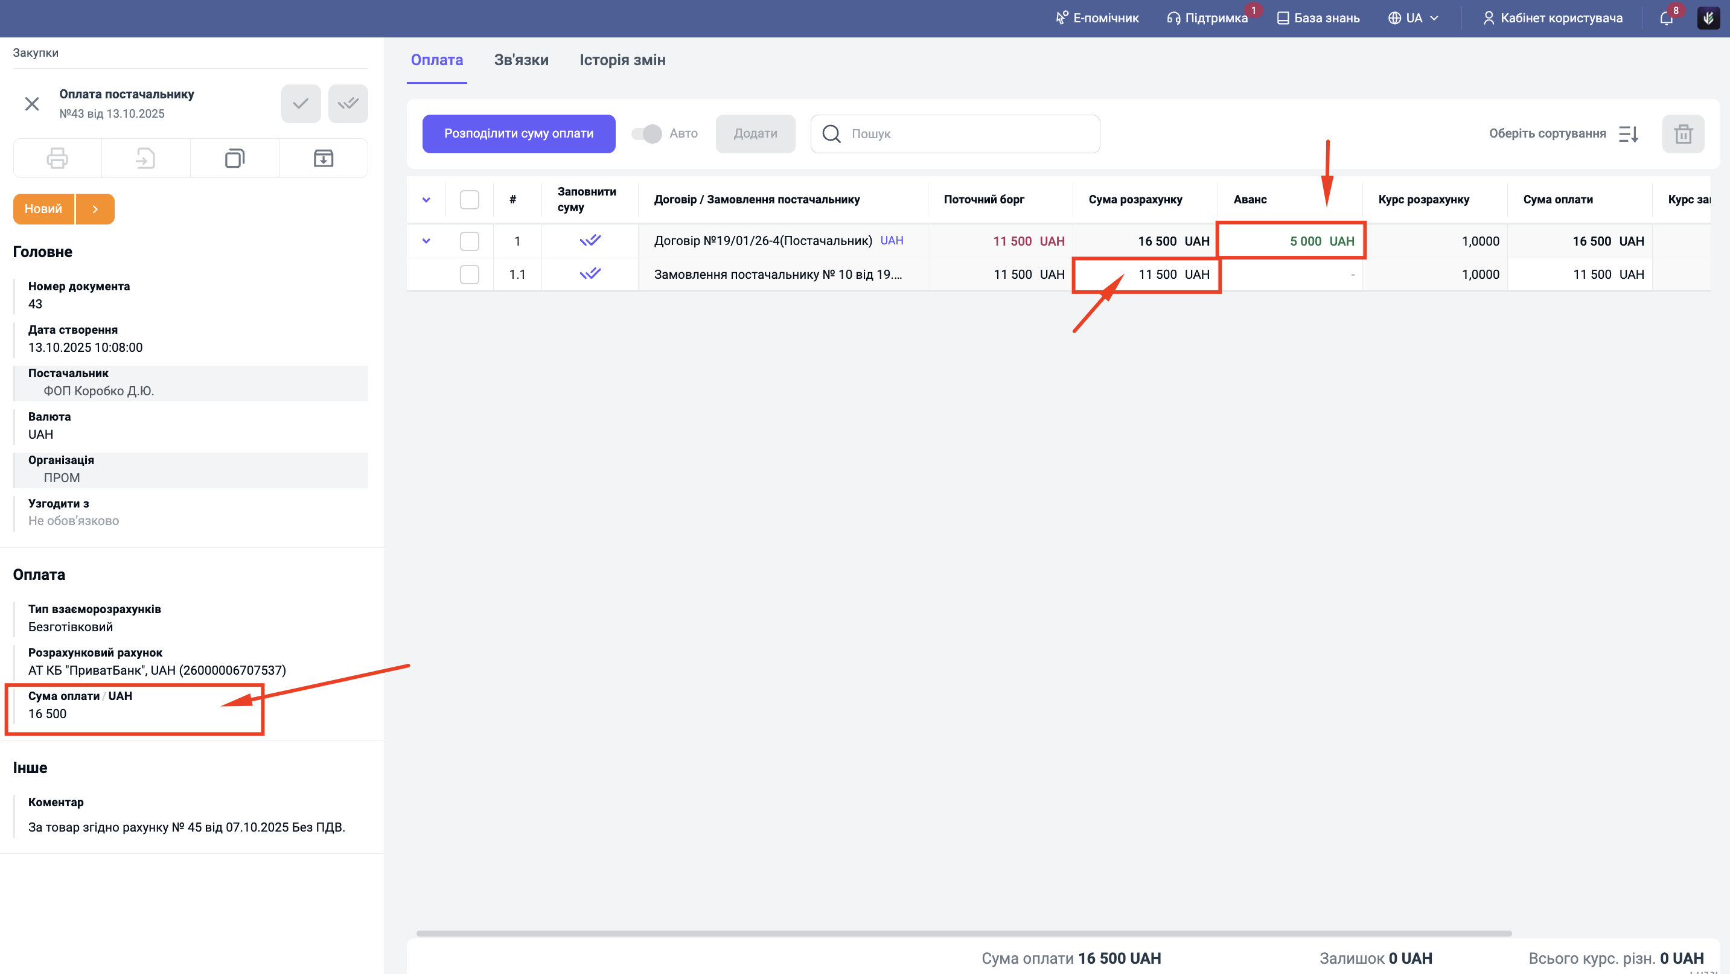This screenshot has width=1730, height=974.
Task: Open status options arrow next to Новий
Action: [x=95, y=209]
